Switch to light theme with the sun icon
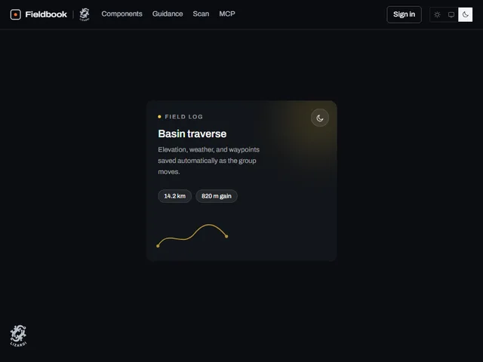Screen dimensions: 483x362 pyautogui.click(x=437, y=14)
